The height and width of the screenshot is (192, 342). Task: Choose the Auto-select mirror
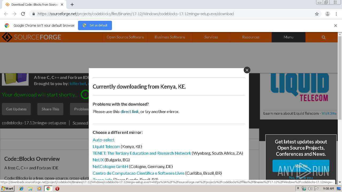[x=103, y=140]
